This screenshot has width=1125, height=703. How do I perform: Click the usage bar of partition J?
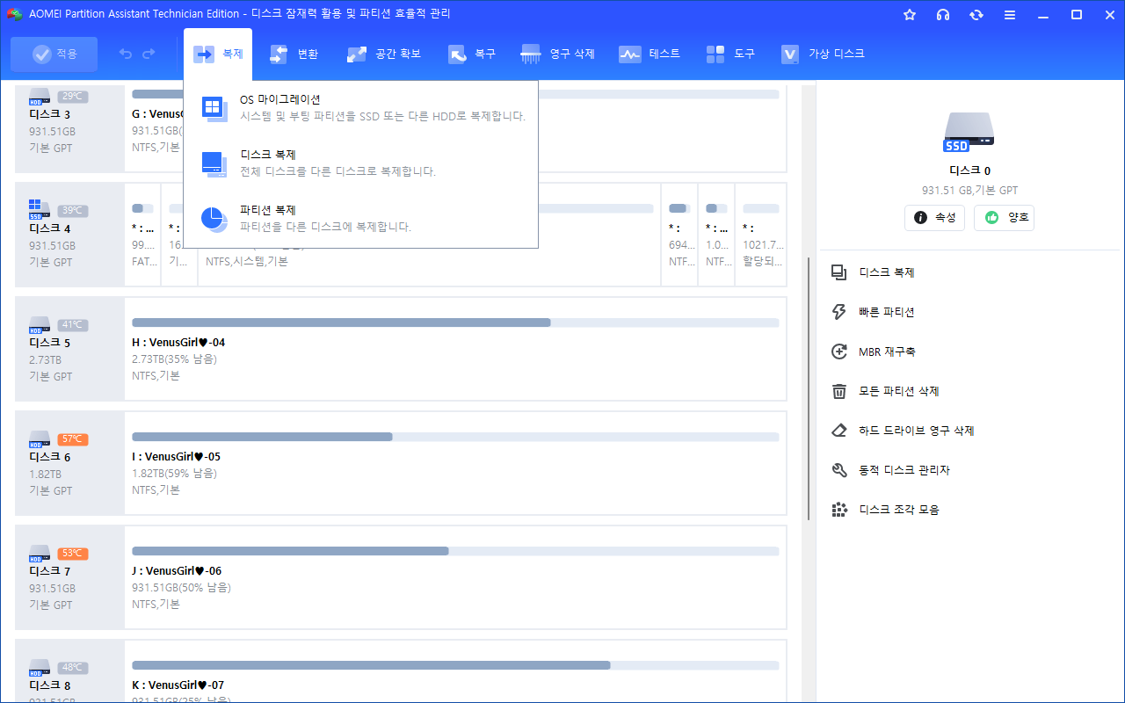click(x=455, y=551)
